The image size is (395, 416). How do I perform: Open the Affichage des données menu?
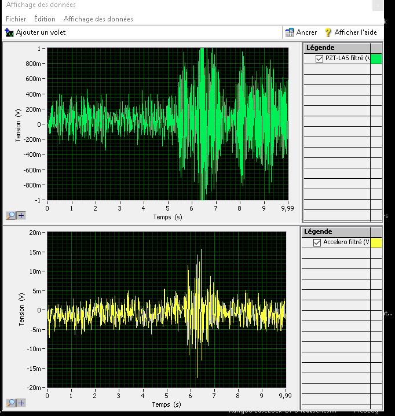pos(98,19)
